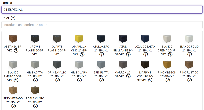The height and width of the screenshot is (110, 204).
Task: Pick the MARRON OSCURO color cube
Action: (x=145, y=65)
